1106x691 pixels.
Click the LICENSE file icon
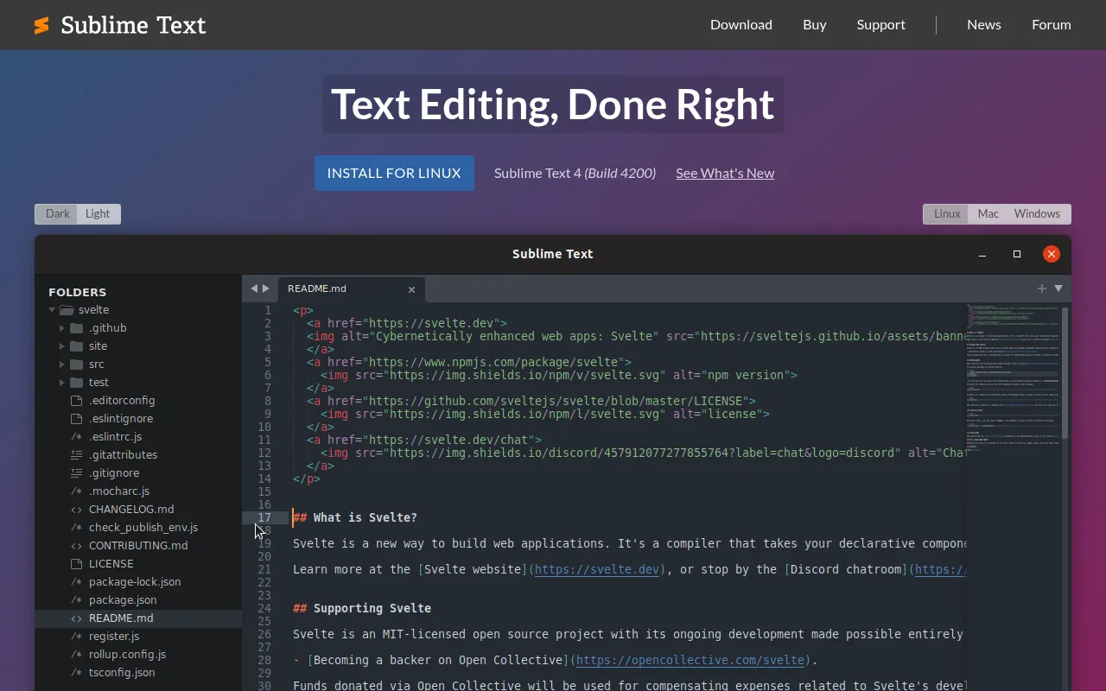76,564
